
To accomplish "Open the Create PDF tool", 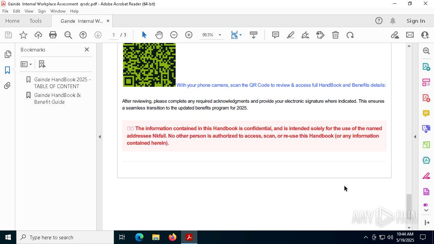I will tap(426, 98).
